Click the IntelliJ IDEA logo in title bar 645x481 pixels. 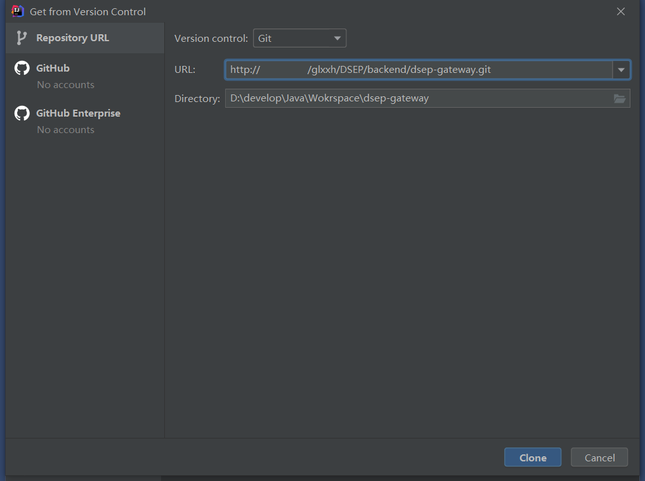(18, 11)
